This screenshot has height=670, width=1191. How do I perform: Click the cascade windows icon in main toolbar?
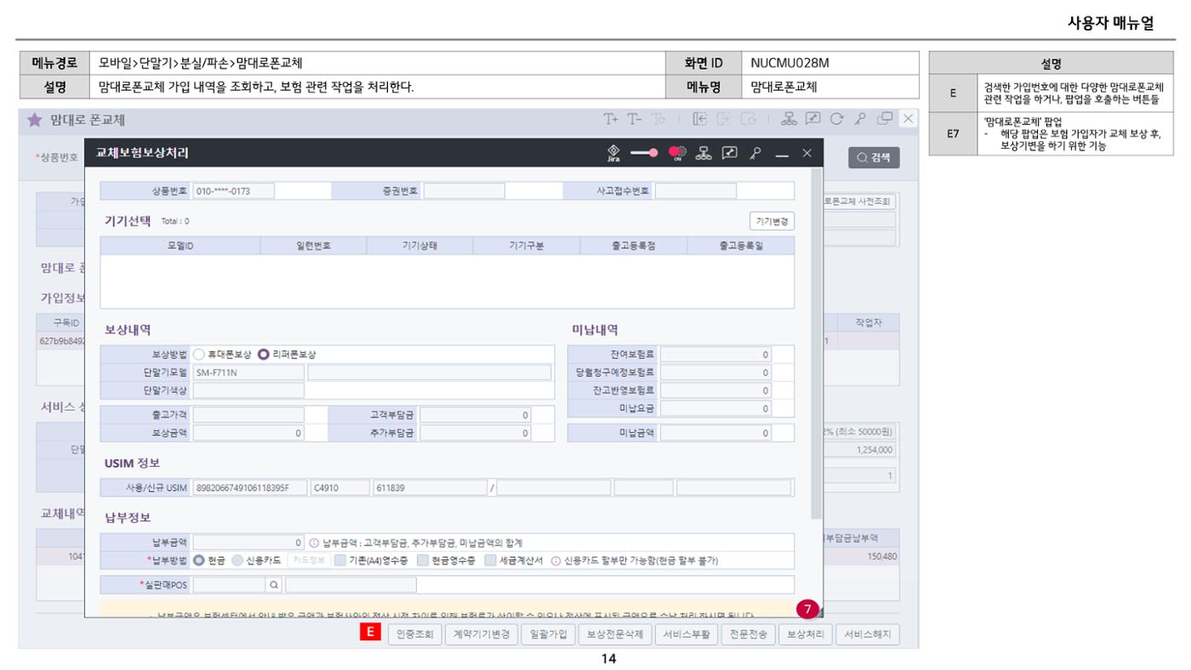(886, 120)
